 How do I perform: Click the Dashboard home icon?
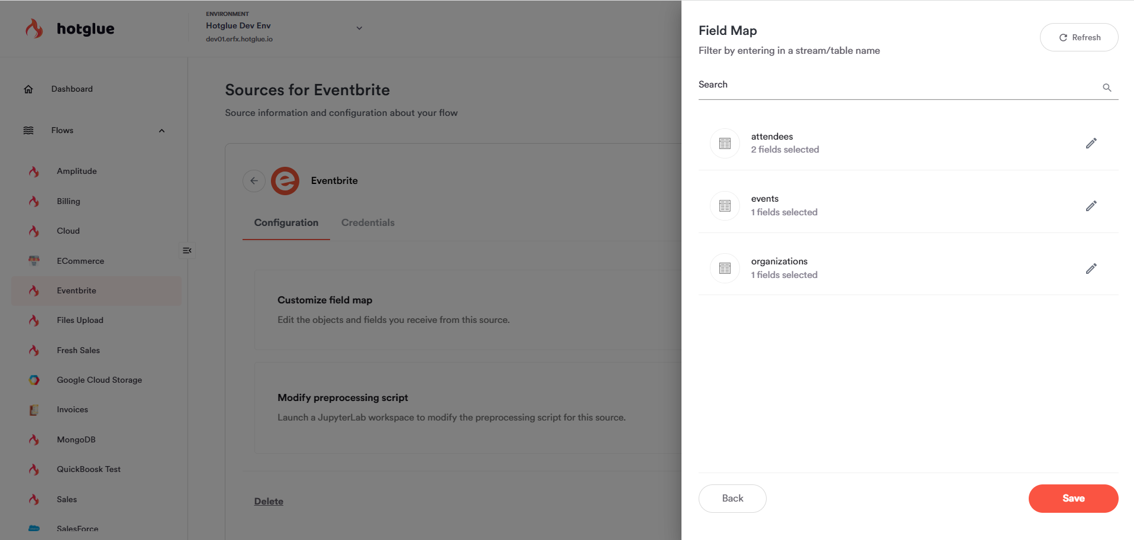point(28,89)
